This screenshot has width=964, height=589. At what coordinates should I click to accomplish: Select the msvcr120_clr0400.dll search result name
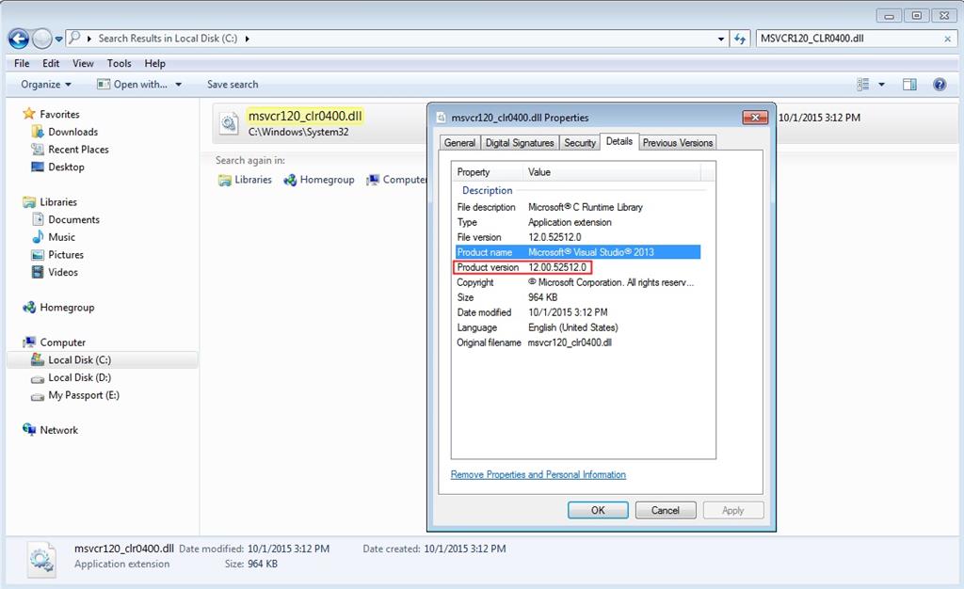coord(305,116)
